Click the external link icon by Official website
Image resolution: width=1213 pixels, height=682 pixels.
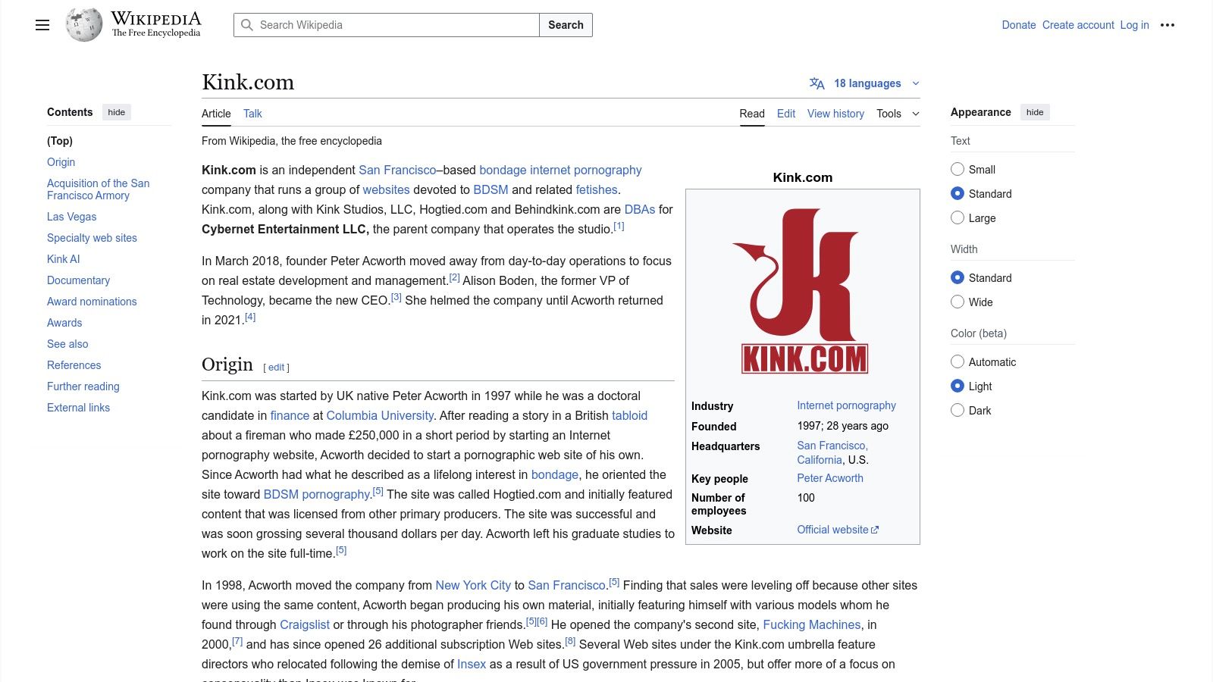tap(875, 530)
